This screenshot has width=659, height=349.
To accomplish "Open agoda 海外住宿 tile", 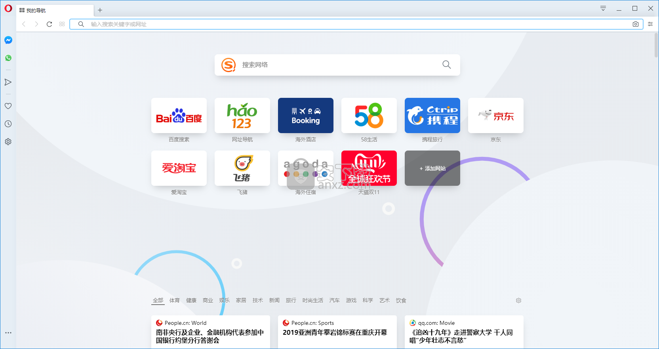I will (306, 168).
